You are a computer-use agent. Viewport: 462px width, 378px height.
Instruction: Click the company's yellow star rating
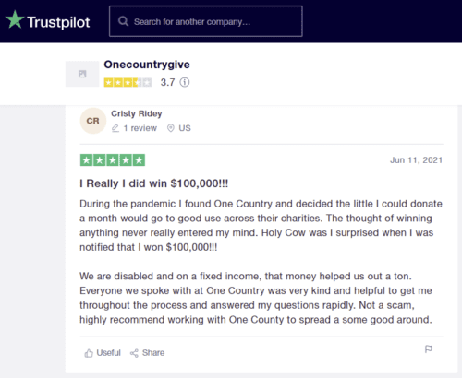pyautogui.click(x=128, y=82)
